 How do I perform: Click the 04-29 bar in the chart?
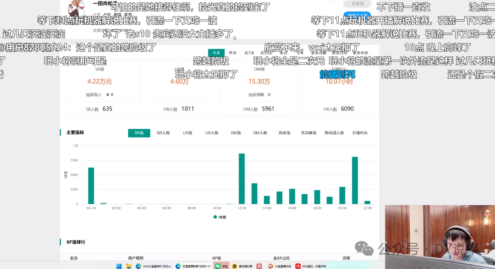pos(91,186)
